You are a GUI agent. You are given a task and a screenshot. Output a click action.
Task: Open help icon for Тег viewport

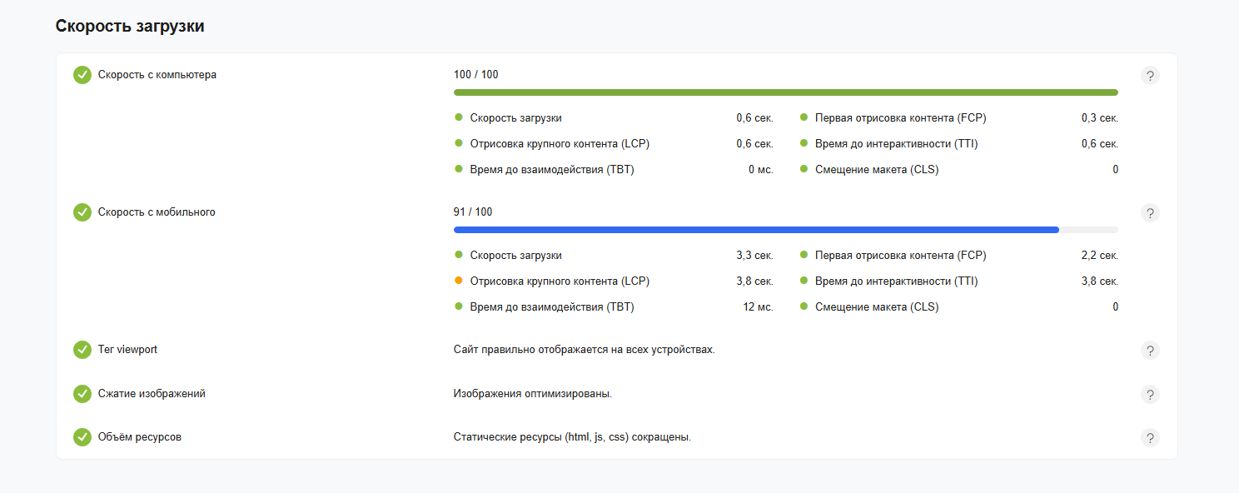[x=1150, y=351]
